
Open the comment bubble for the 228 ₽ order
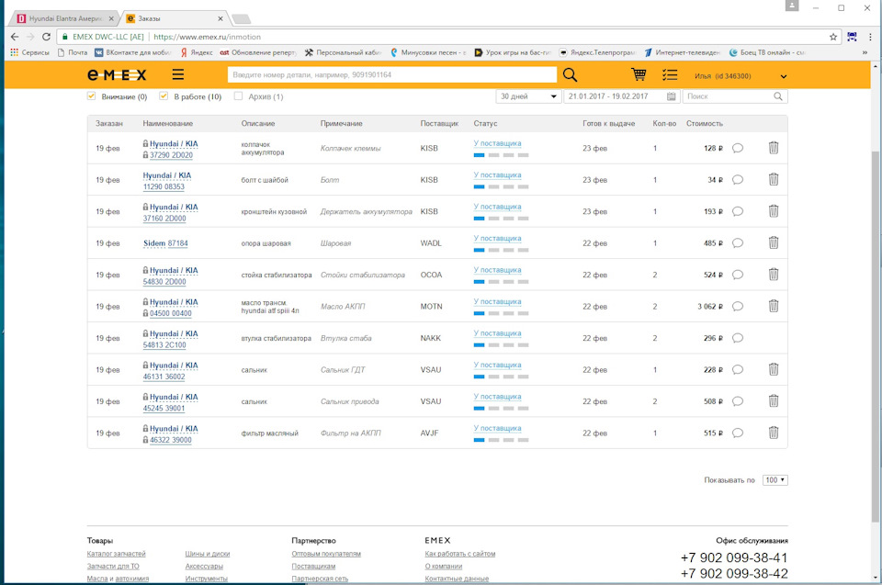tap(738, 369)
